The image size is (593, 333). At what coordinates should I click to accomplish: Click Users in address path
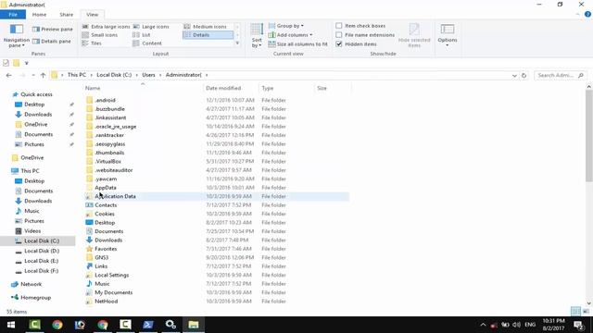(x=148, y=75)
